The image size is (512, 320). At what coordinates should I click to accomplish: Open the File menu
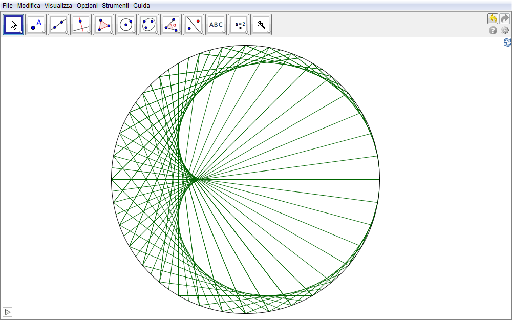8,6
